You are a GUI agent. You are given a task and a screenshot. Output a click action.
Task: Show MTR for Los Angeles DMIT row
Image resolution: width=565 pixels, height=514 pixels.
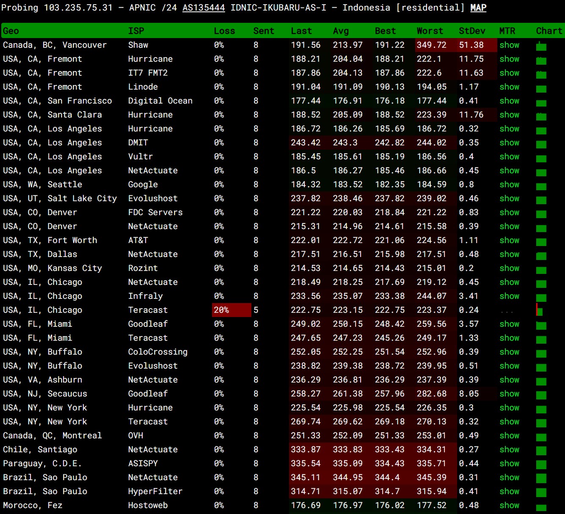point(509,142)
